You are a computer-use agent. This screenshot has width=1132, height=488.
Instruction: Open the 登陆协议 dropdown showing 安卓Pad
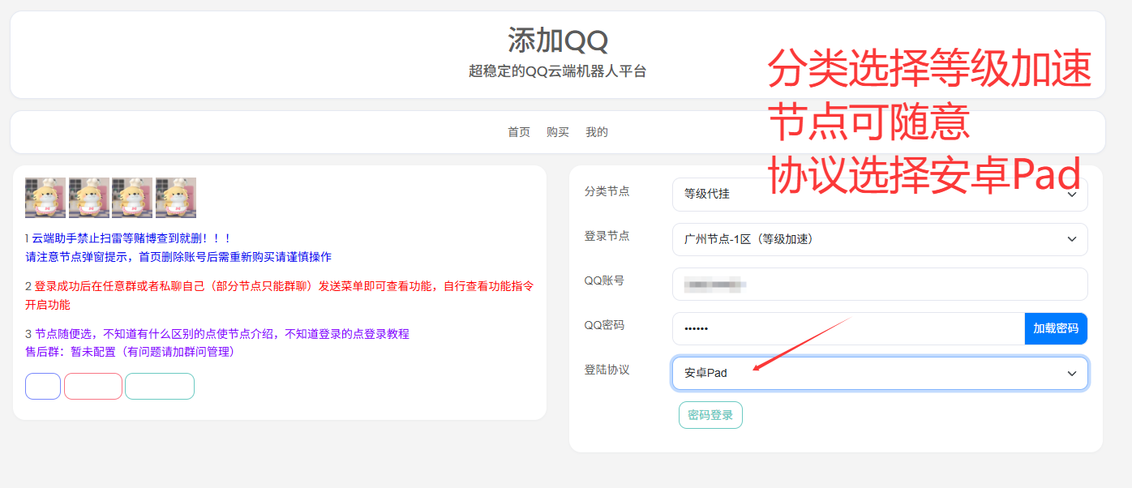tap(879, 373)
